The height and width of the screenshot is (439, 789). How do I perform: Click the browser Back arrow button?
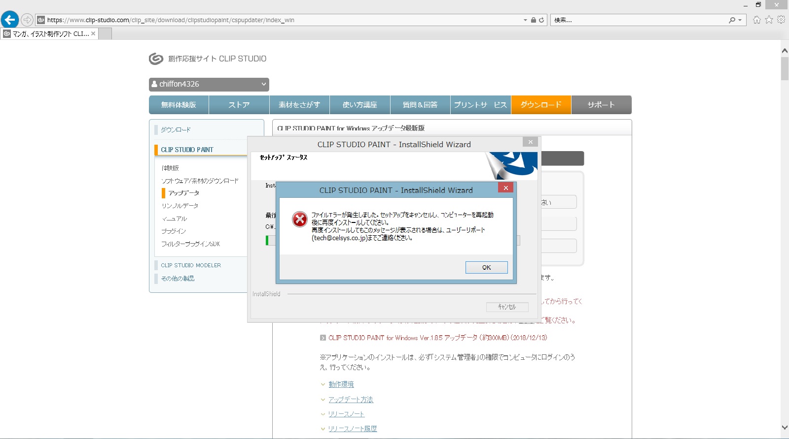click(10, 20)
